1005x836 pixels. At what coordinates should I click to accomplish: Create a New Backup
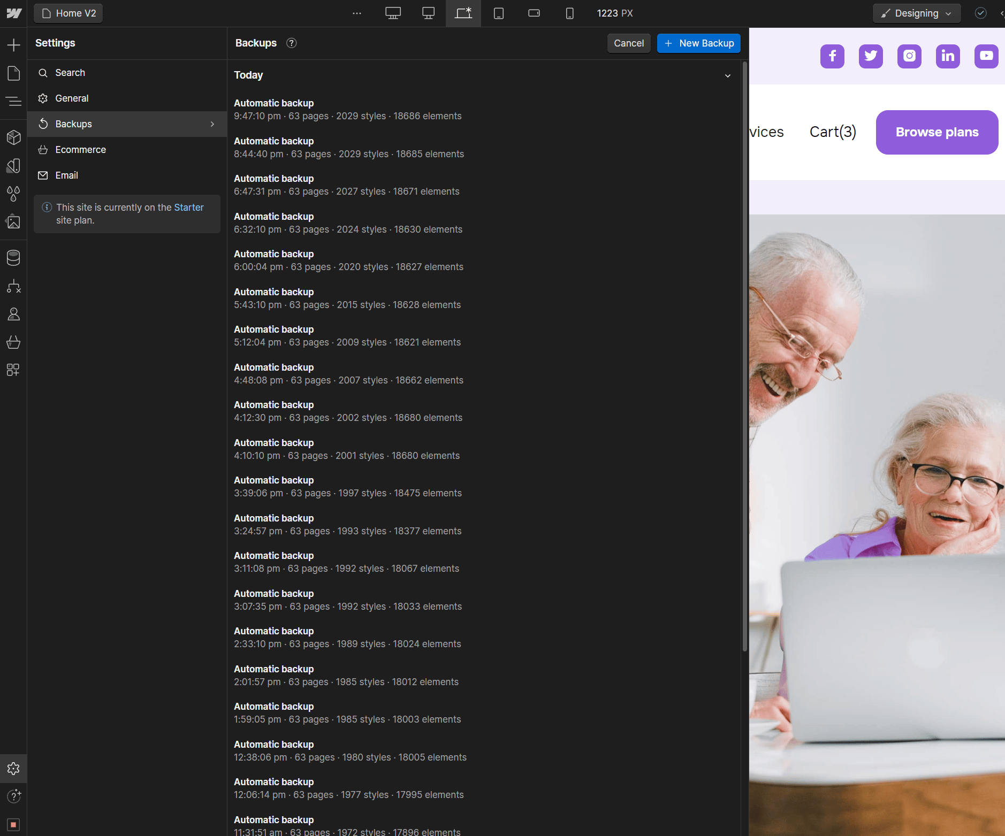pos(698,43)
